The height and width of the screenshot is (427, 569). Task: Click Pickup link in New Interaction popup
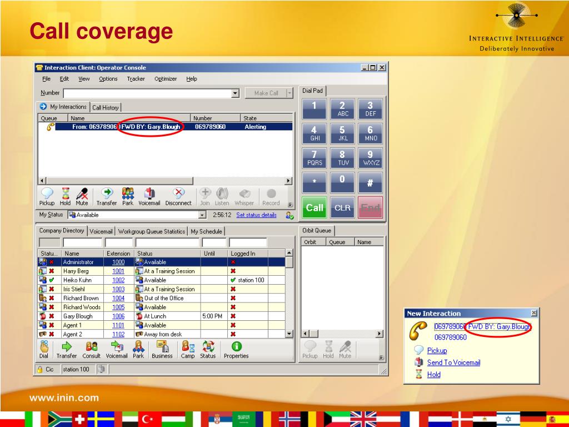pyautogui.click(x=437, y=350)
